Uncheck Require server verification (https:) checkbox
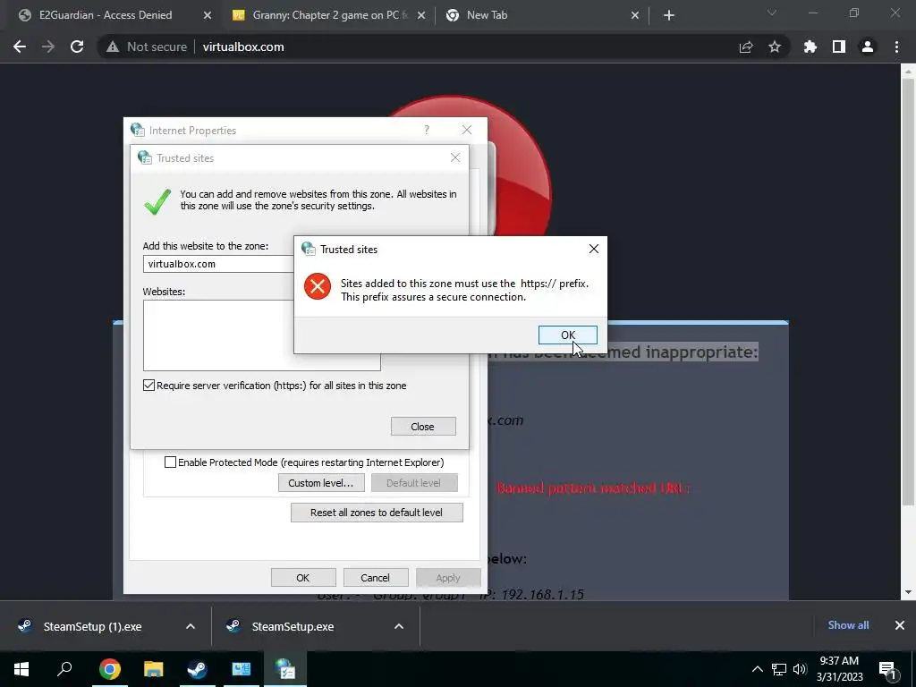916x687 pixels. pyautogui.click(x=149, y=386)
